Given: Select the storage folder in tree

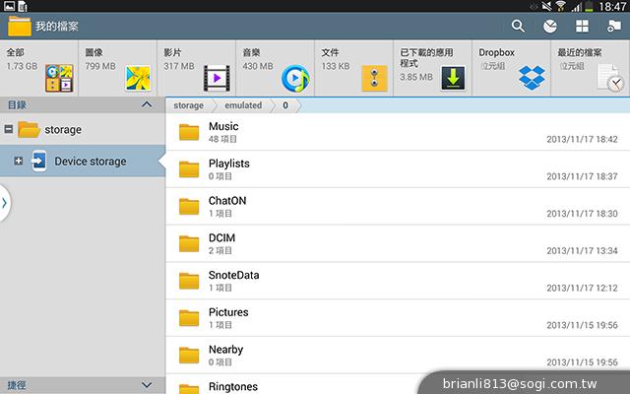Looking at the screenshot, I should click(83, 129).
